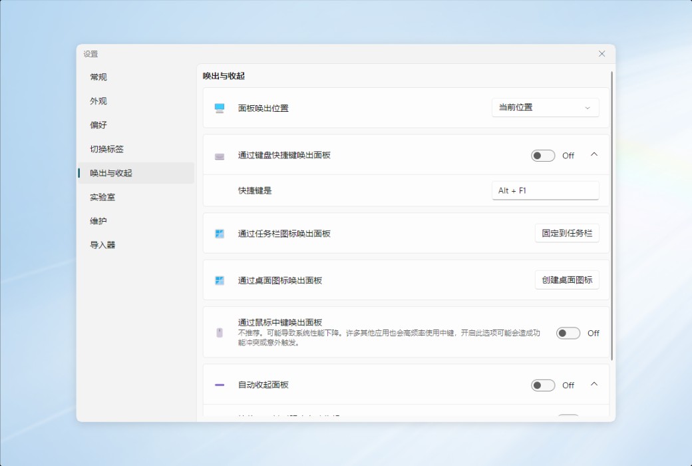Collapse the 自动收起面板 section chevron
Screen dimensions: 692x466
(594, 384)
